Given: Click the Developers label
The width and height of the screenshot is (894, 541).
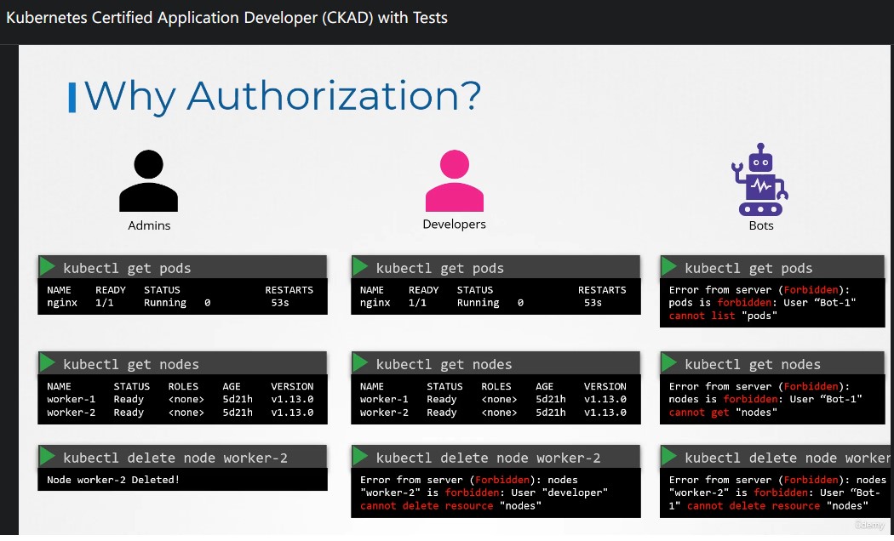Looking at the screenshot, I should coord(455,225).
